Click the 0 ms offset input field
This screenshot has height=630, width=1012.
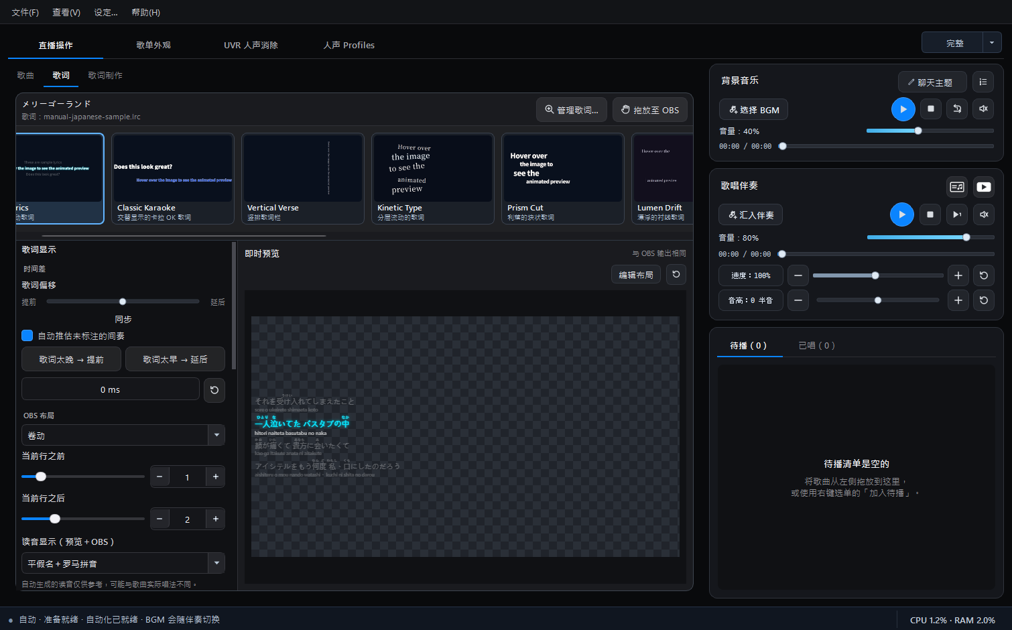click(111, 390)
